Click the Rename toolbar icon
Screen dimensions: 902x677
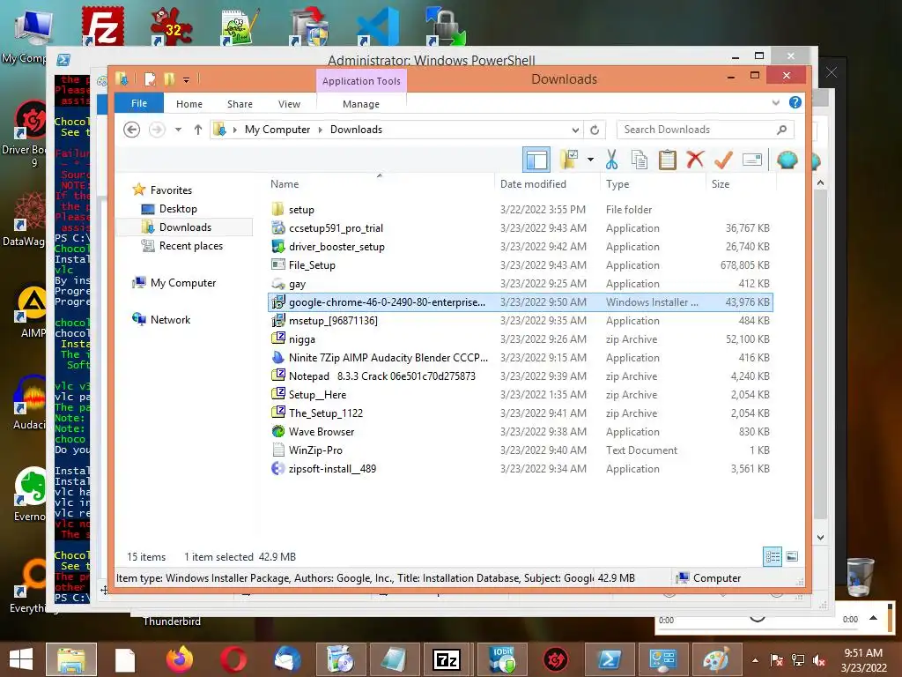coord(752,160)
